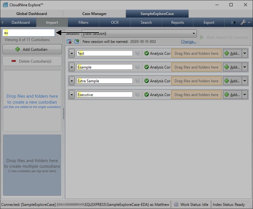Screen dimensions: 253x209
Task: Open the wrench settings icon
Action: click(x=243, y=22)
